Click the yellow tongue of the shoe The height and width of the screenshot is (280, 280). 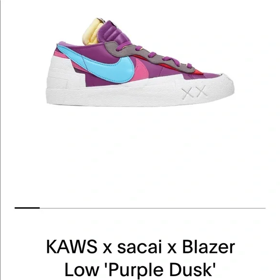point(91,32)
